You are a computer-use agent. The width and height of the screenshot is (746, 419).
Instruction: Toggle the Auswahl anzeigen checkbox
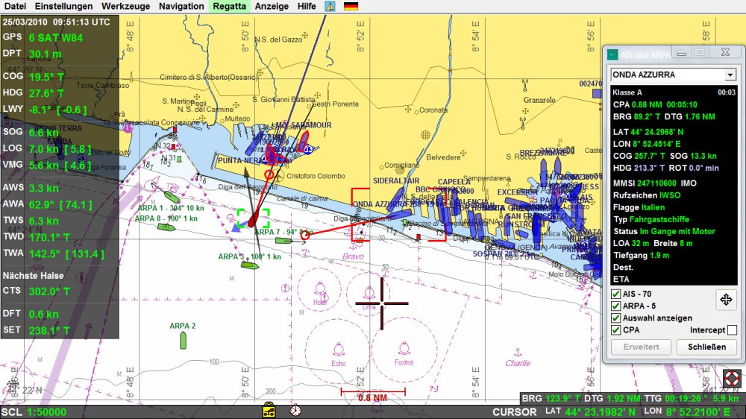coord(615,318)
